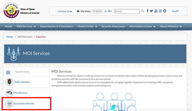Click the magnifier search icon in header
Viewport: 192px width, 111px height.
[143, 11]
